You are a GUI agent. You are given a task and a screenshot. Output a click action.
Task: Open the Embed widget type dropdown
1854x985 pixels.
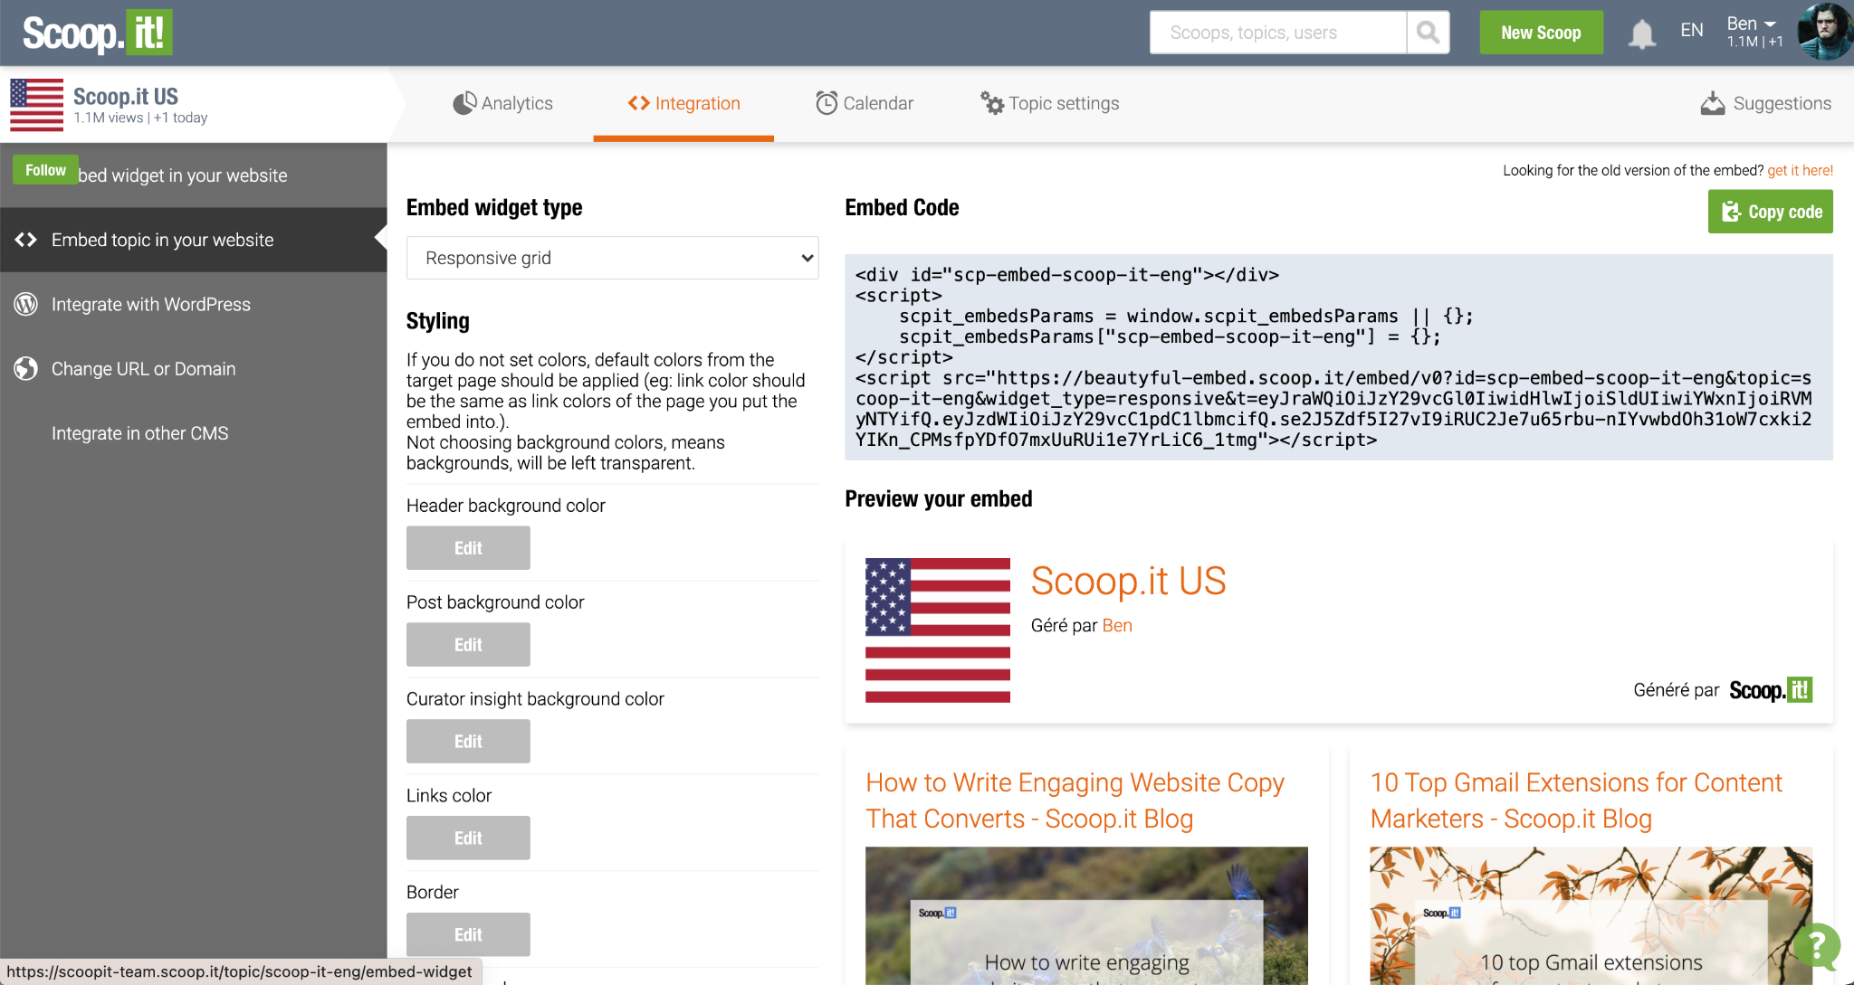(x=612, y=258)
